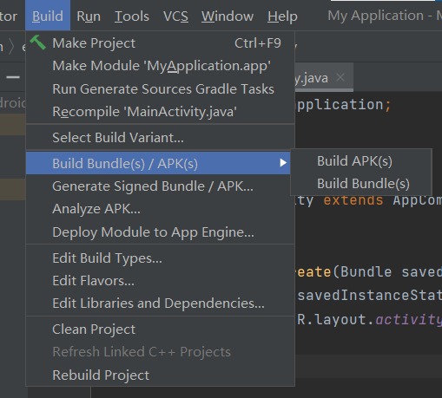Select Rebuild Project
442x398 pixels.
coord(161,375)
